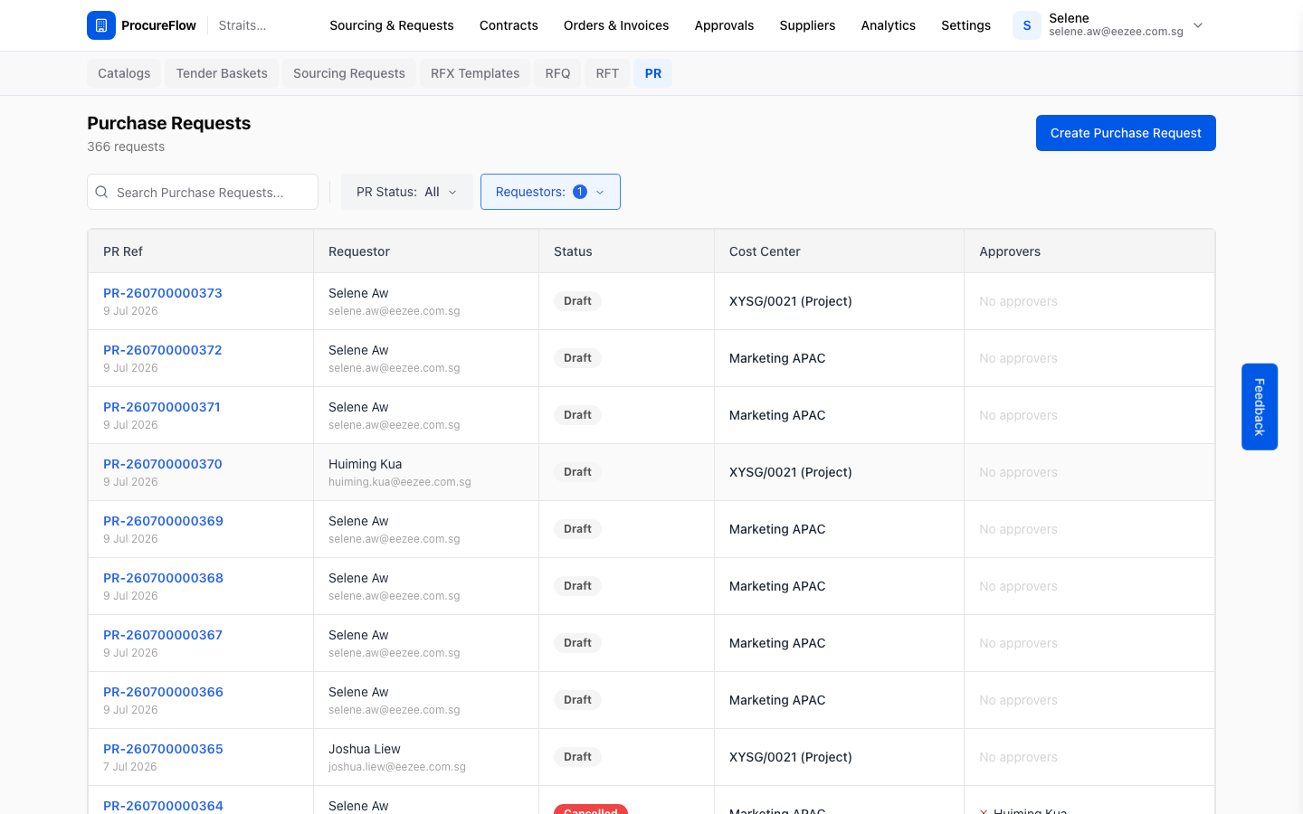This screenshot has width=1303, height=814.
Task: Switch to the Sourcing Requests tab
Action: pos(349,73)
